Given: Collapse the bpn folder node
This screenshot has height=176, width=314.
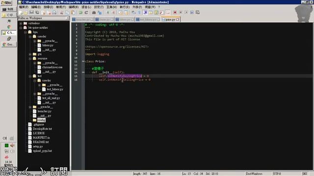Looking at the screenshot, I should pos(26,32).
